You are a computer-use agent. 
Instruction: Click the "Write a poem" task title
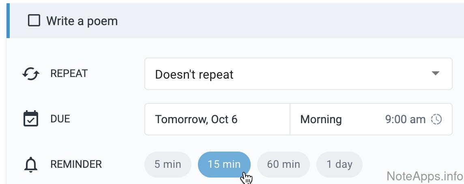point(82,21)
